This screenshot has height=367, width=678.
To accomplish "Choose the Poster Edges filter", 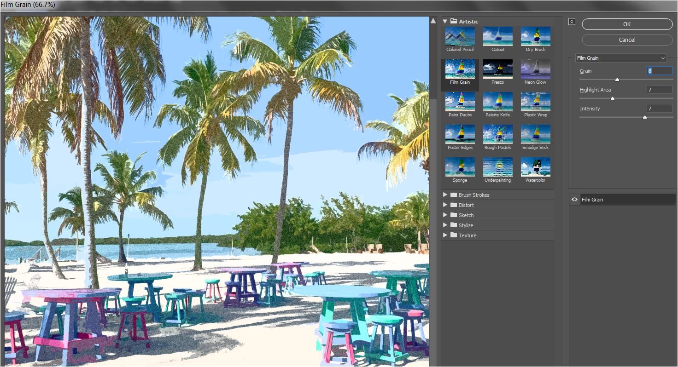I will tap(460, 134).
